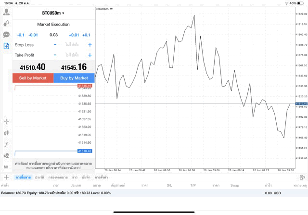Tap the large ask price 41545.16
308x215 pixels.
(74, 67)
